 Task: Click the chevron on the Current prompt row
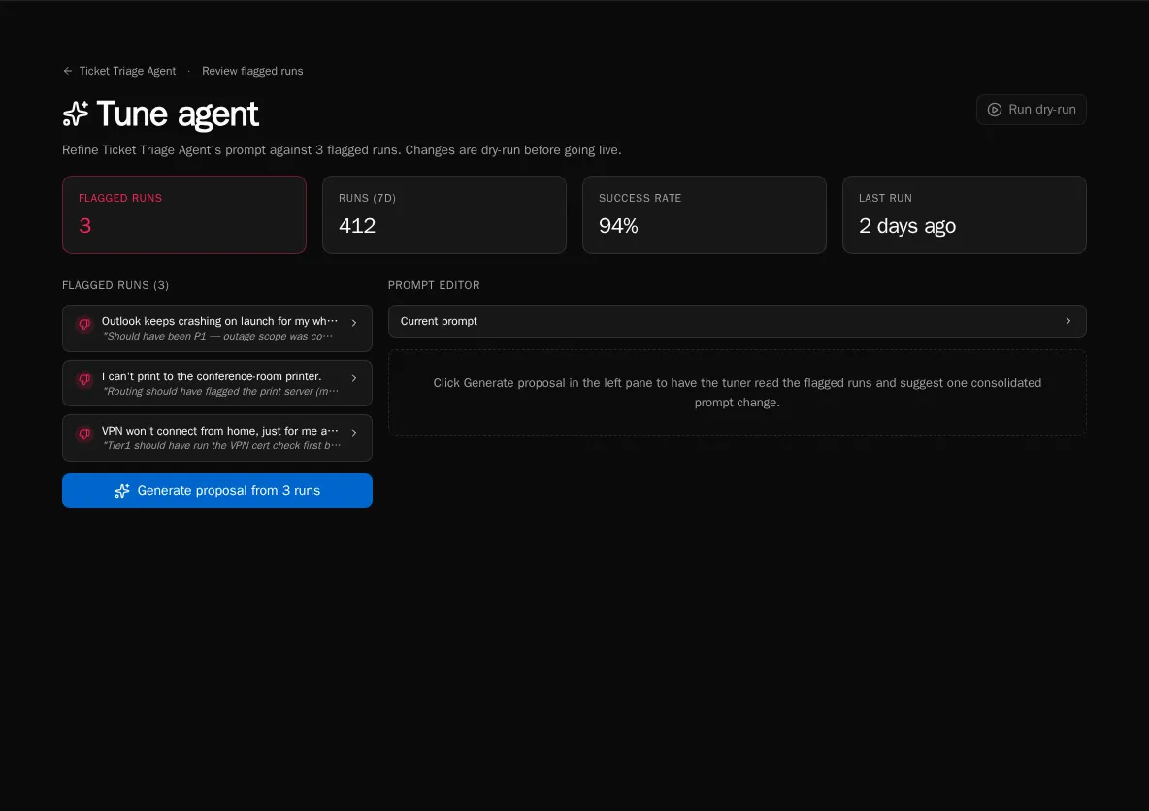tap(1067, 321)
